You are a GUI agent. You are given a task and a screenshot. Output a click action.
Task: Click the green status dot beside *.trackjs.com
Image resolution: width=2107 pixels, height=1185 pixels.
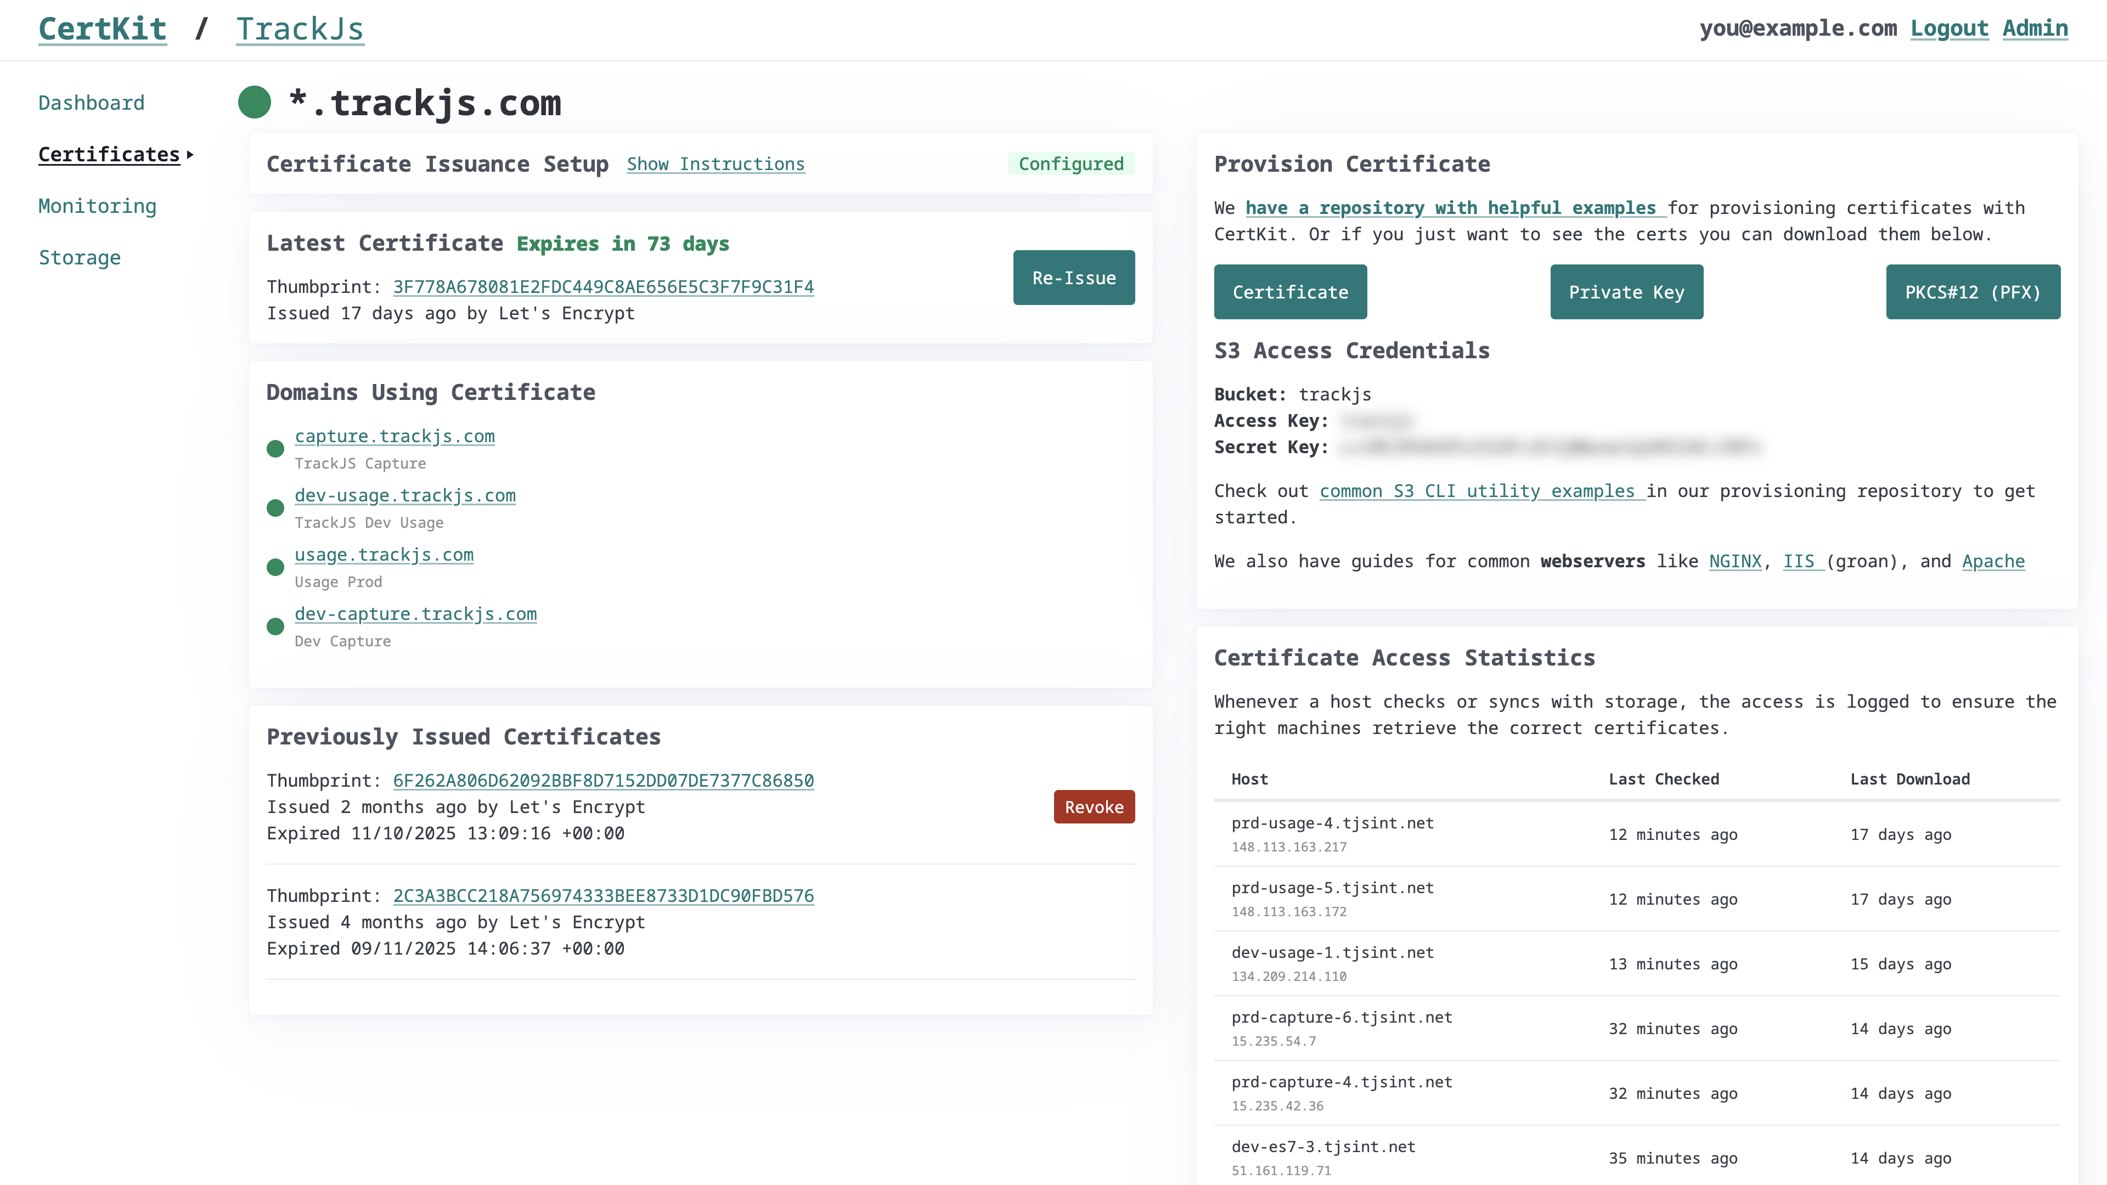click(x=255, y=102)
